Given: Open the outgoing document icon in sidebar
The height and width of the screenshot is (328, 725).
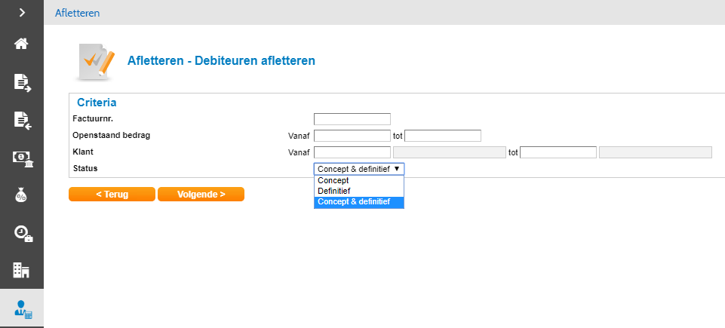Looking at the screenshot, I should tap(22, 82).
